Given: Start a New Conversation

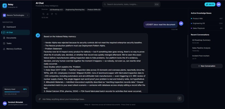Looking at the screenshot, I should (x=207, y=66).
